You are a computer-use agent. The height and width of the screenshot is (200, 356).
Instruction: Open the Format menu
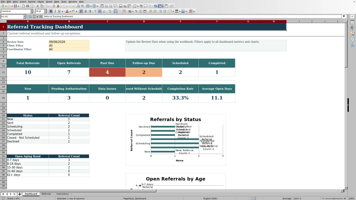(32, 1)
